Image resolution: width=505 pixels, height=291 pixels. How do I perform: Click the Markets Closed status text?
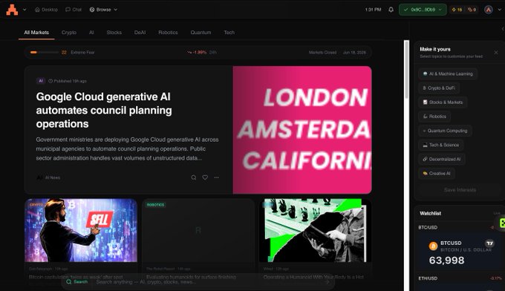(322, 52)
